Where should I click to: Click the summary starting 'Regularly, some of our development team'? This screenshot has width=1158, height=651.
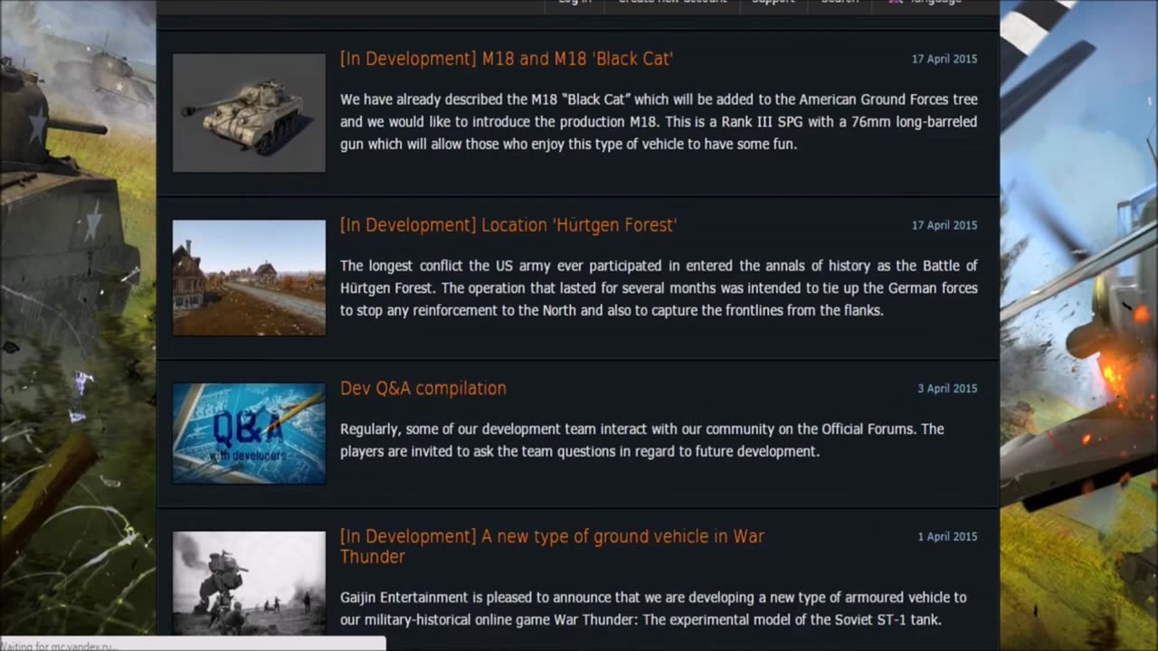642,439
